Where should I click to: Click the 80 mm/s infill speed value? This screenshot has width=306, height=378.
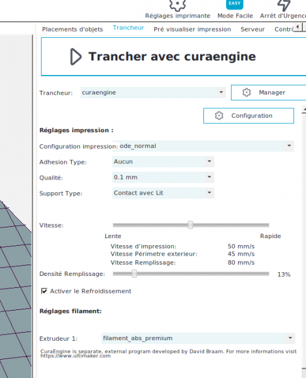[x=241, y=263]
